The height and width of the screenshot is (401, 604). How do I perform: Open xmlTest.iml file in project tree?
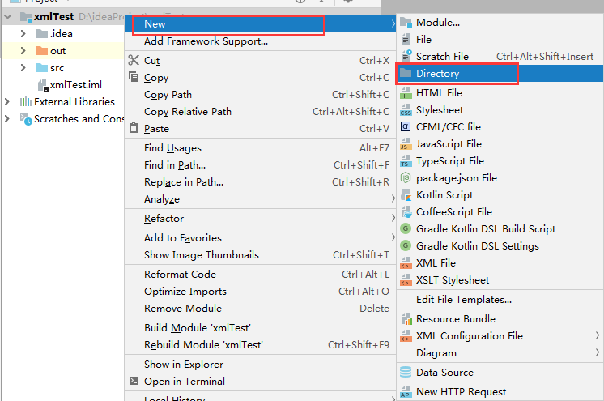coord(75,85)
